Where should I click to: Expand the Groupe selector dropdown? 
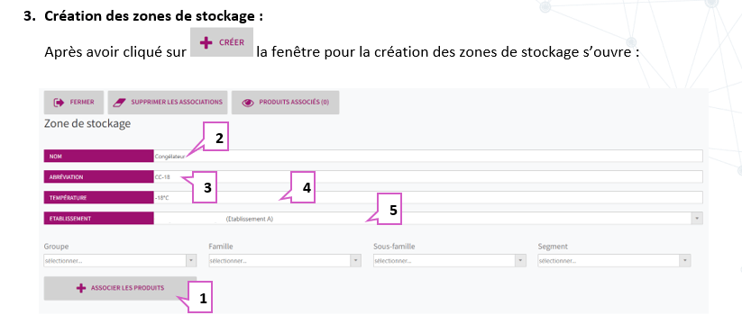191,261
